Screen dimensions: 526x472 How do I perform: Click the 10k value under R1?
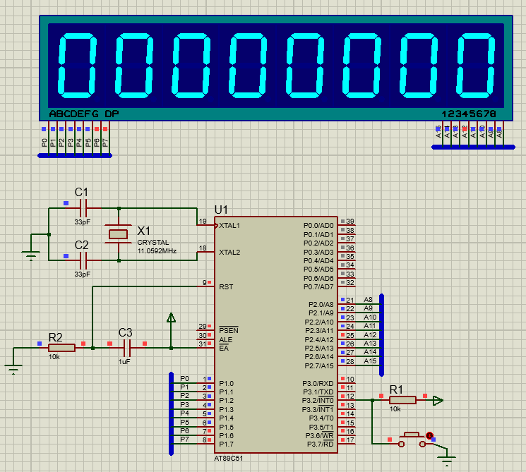[395, 409]
